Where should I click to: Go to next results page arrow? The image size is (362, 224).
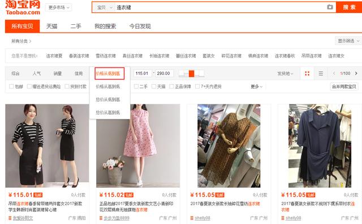coord(356,73)
